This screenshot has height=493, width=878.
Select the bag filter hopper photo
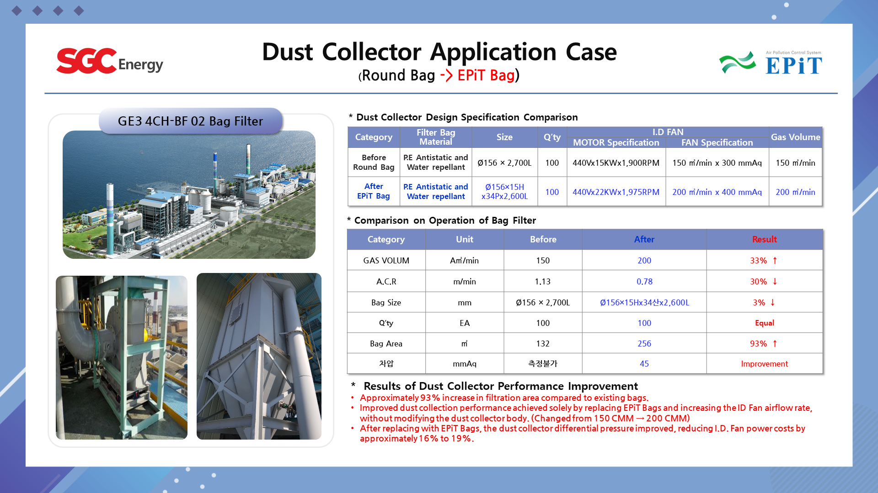(259, 357)
